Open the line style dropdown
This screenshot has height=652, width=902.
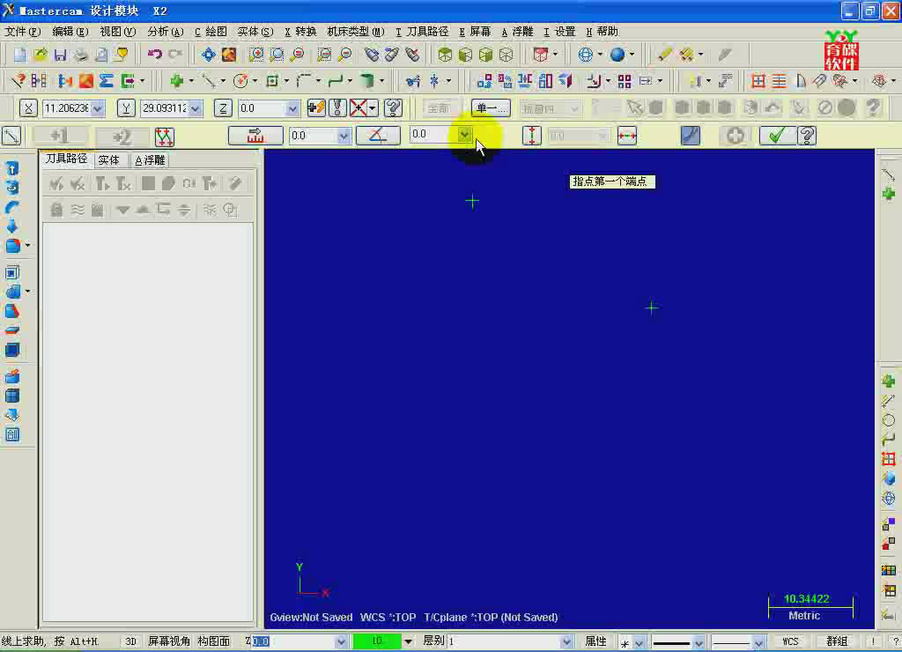tap(699, 642)
